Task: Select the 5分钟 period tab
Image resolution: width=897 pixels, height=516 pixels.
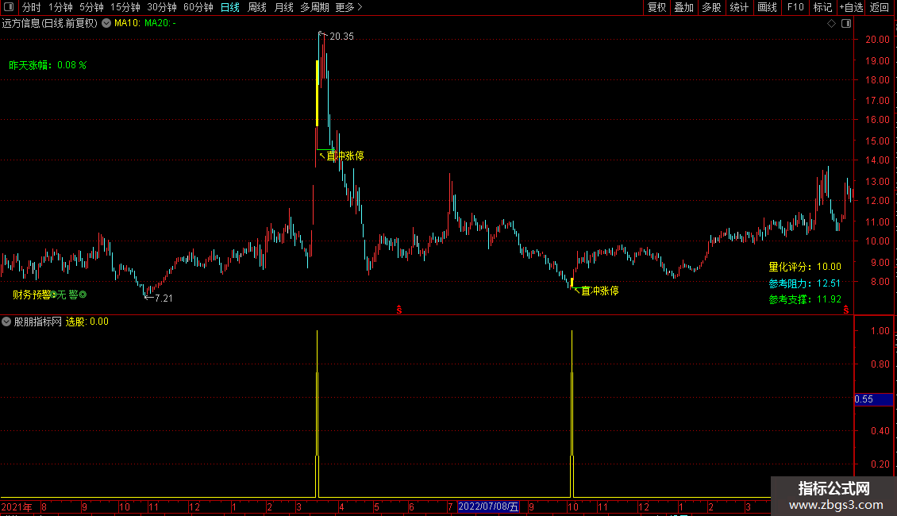Action: pos(91,7)
